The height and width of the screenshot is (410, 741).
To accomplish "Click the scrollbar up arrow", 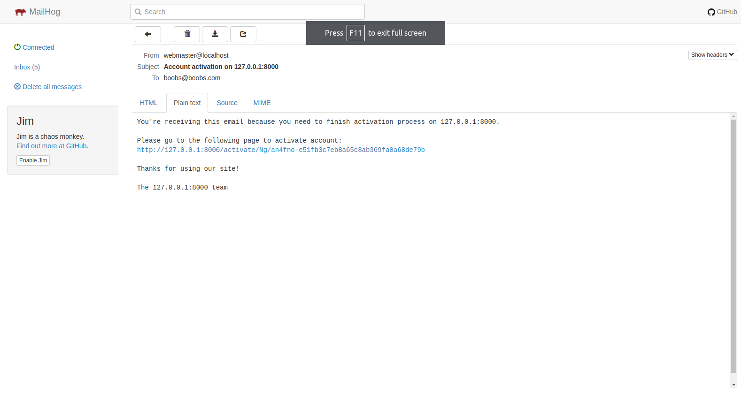I will pyautogui.click(x=733, y=116).
